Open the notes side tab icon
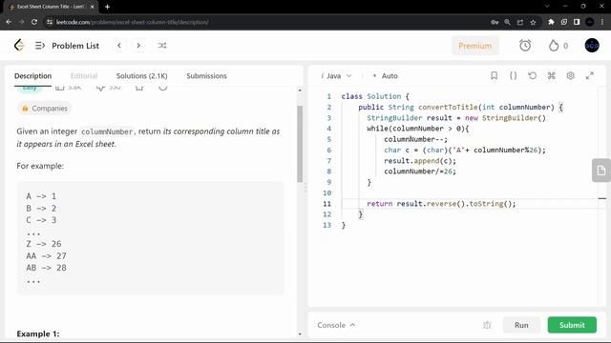The height and width of the screenshot is (343, 611). point(601,171)
